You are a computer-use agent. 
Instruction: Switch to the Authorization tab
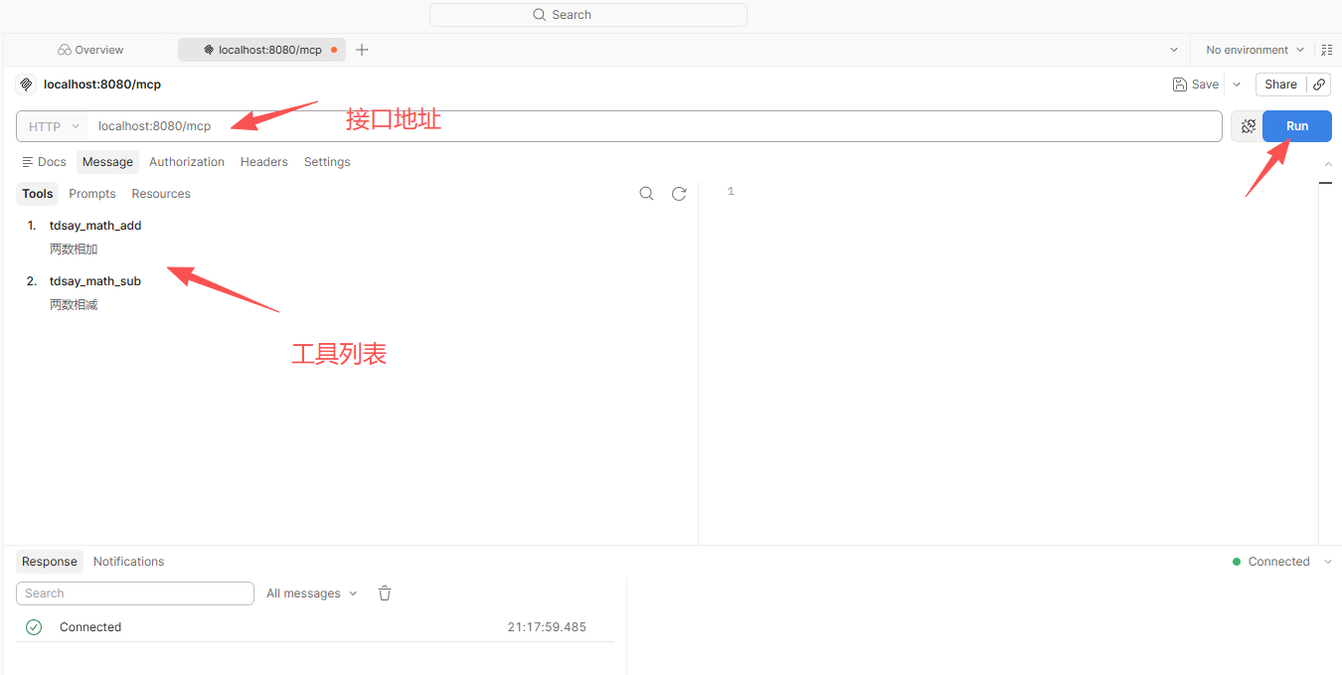[187, 162]
